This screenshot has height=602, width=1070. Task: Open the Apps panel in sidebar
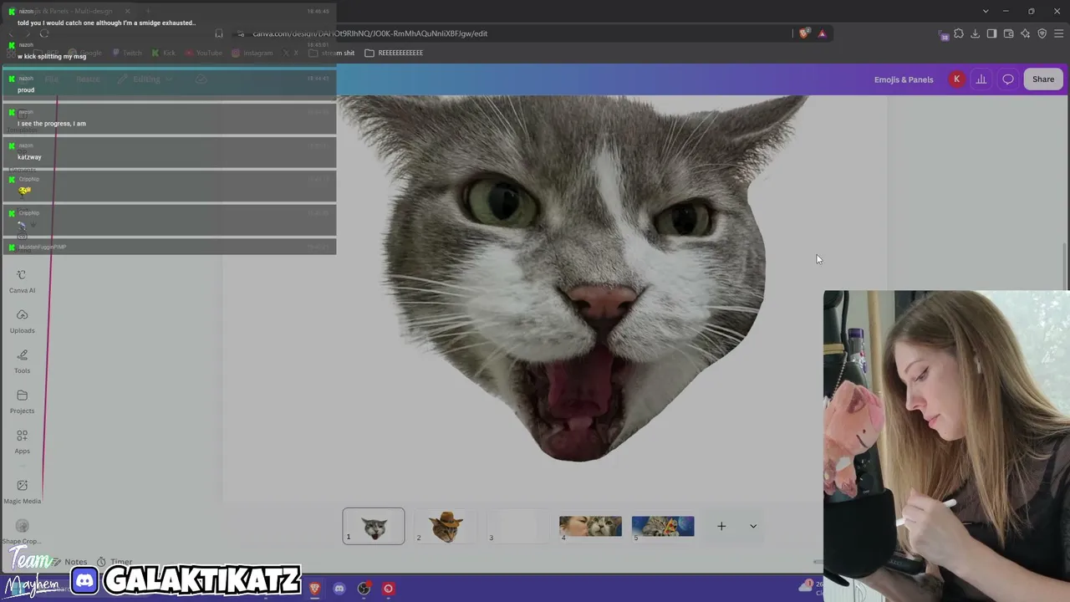pyautogui.click(x=22, y=441)
